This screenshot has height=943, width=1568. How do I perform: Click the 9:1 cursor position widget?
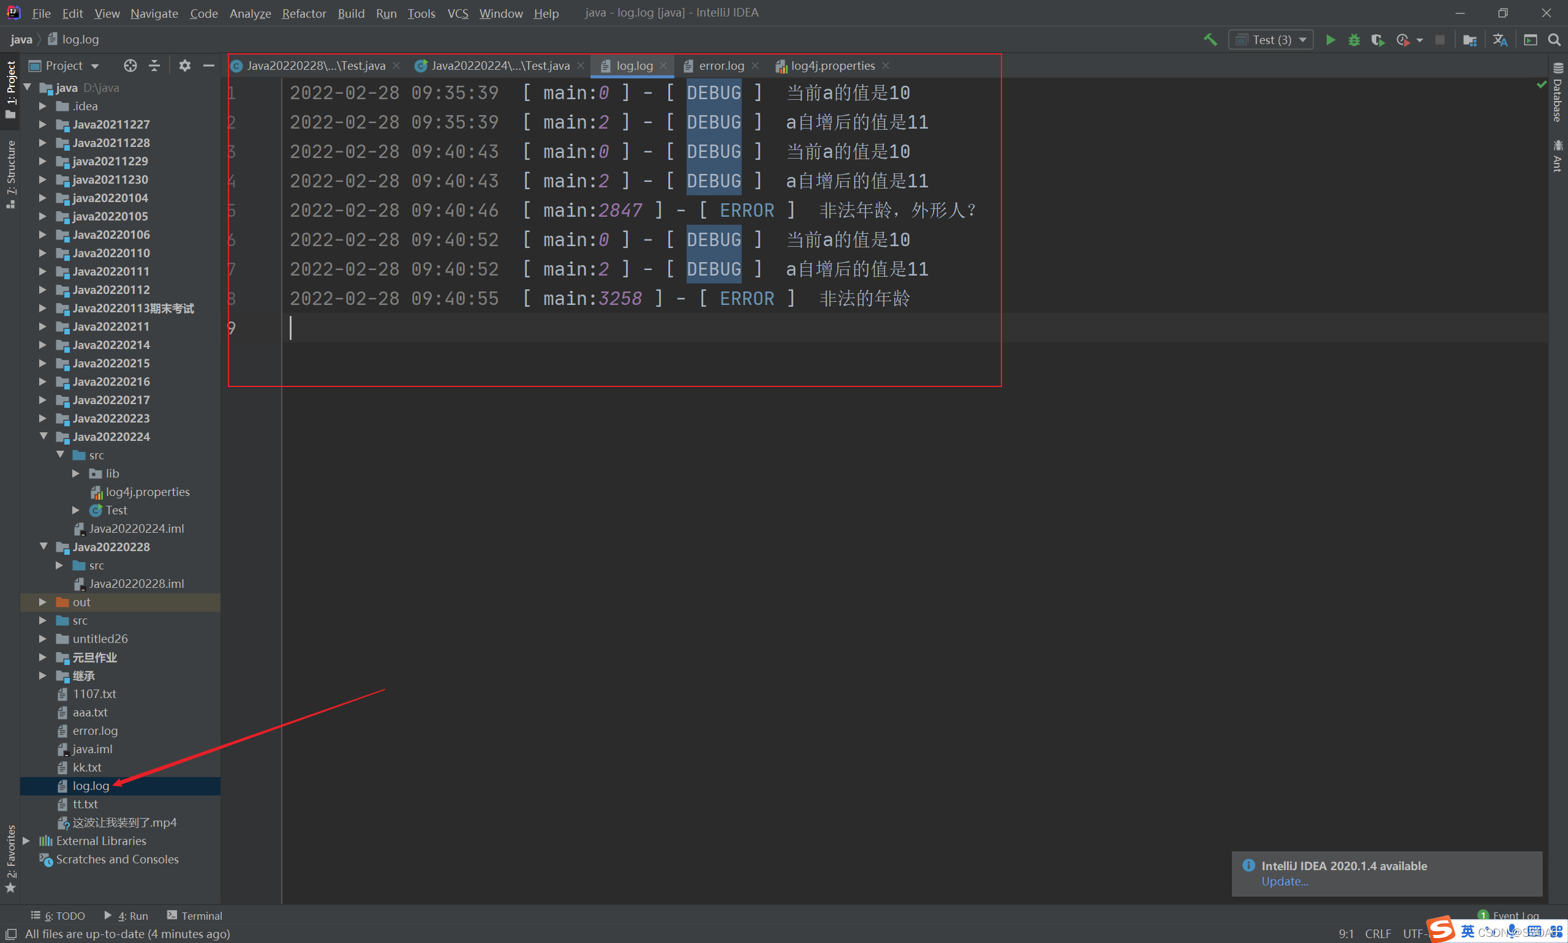coord(1346,933)
